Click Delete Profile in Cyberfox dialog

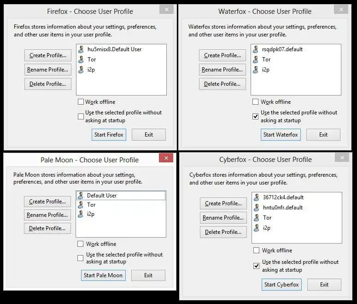223,232
